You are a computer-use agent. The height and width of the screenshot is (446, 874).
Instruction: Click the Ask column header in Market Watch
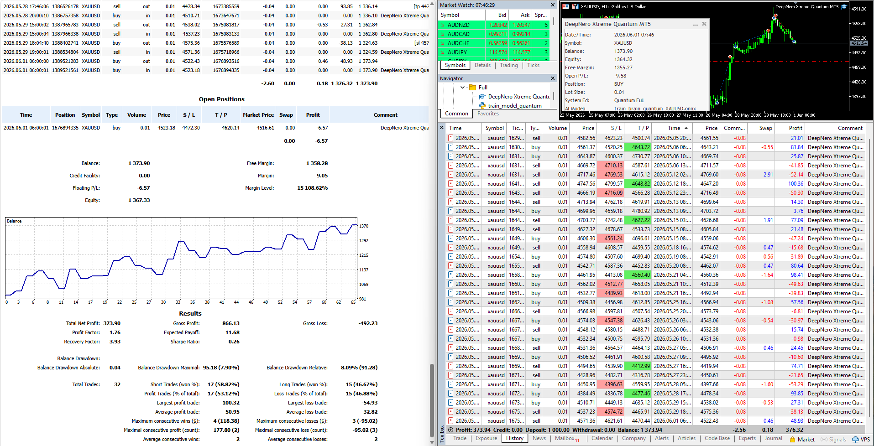coord(520,15)
